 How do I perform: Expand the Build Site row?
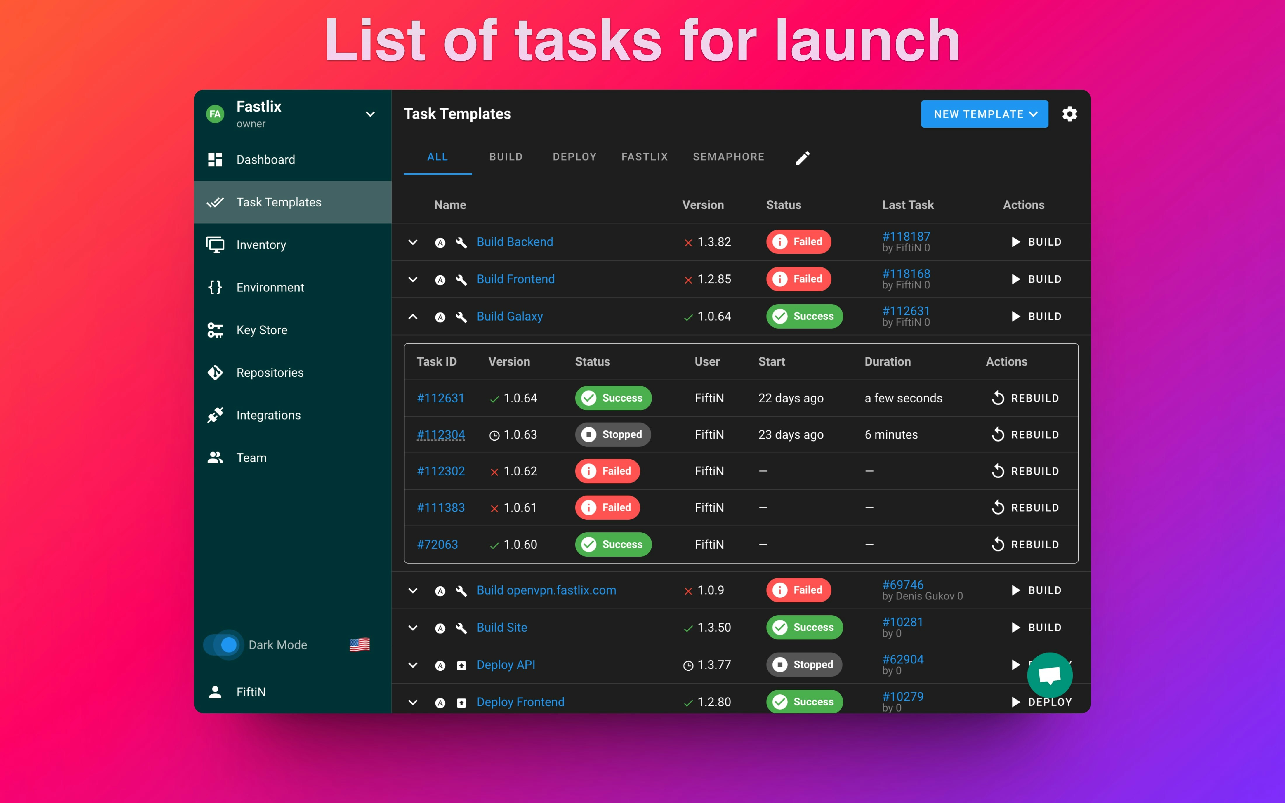point(413,628)
